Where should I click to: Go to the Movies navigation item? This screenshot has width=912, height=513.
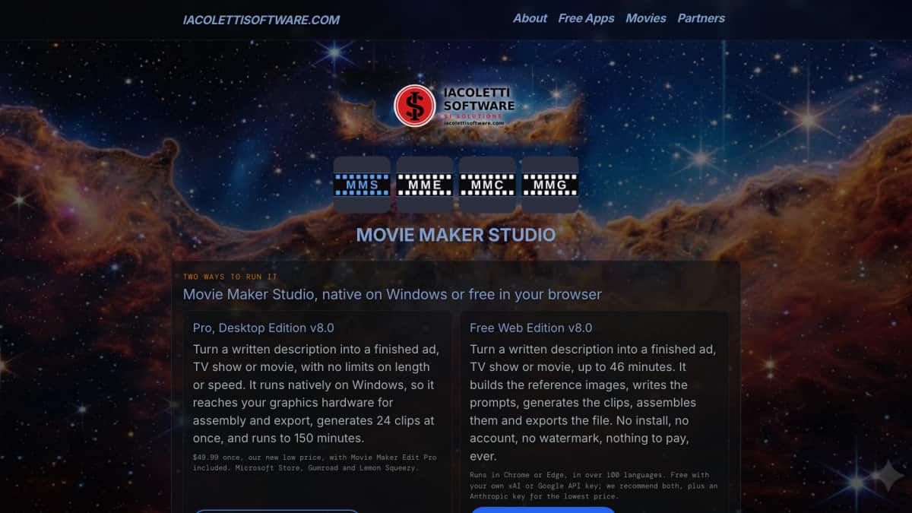click(646, 18)
